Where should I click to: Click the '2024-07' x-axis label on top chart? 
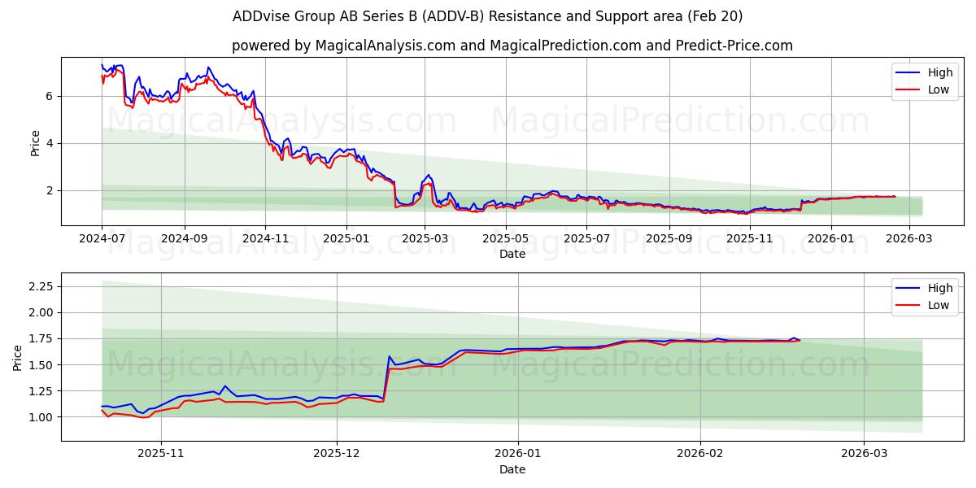tap(102, 239)
